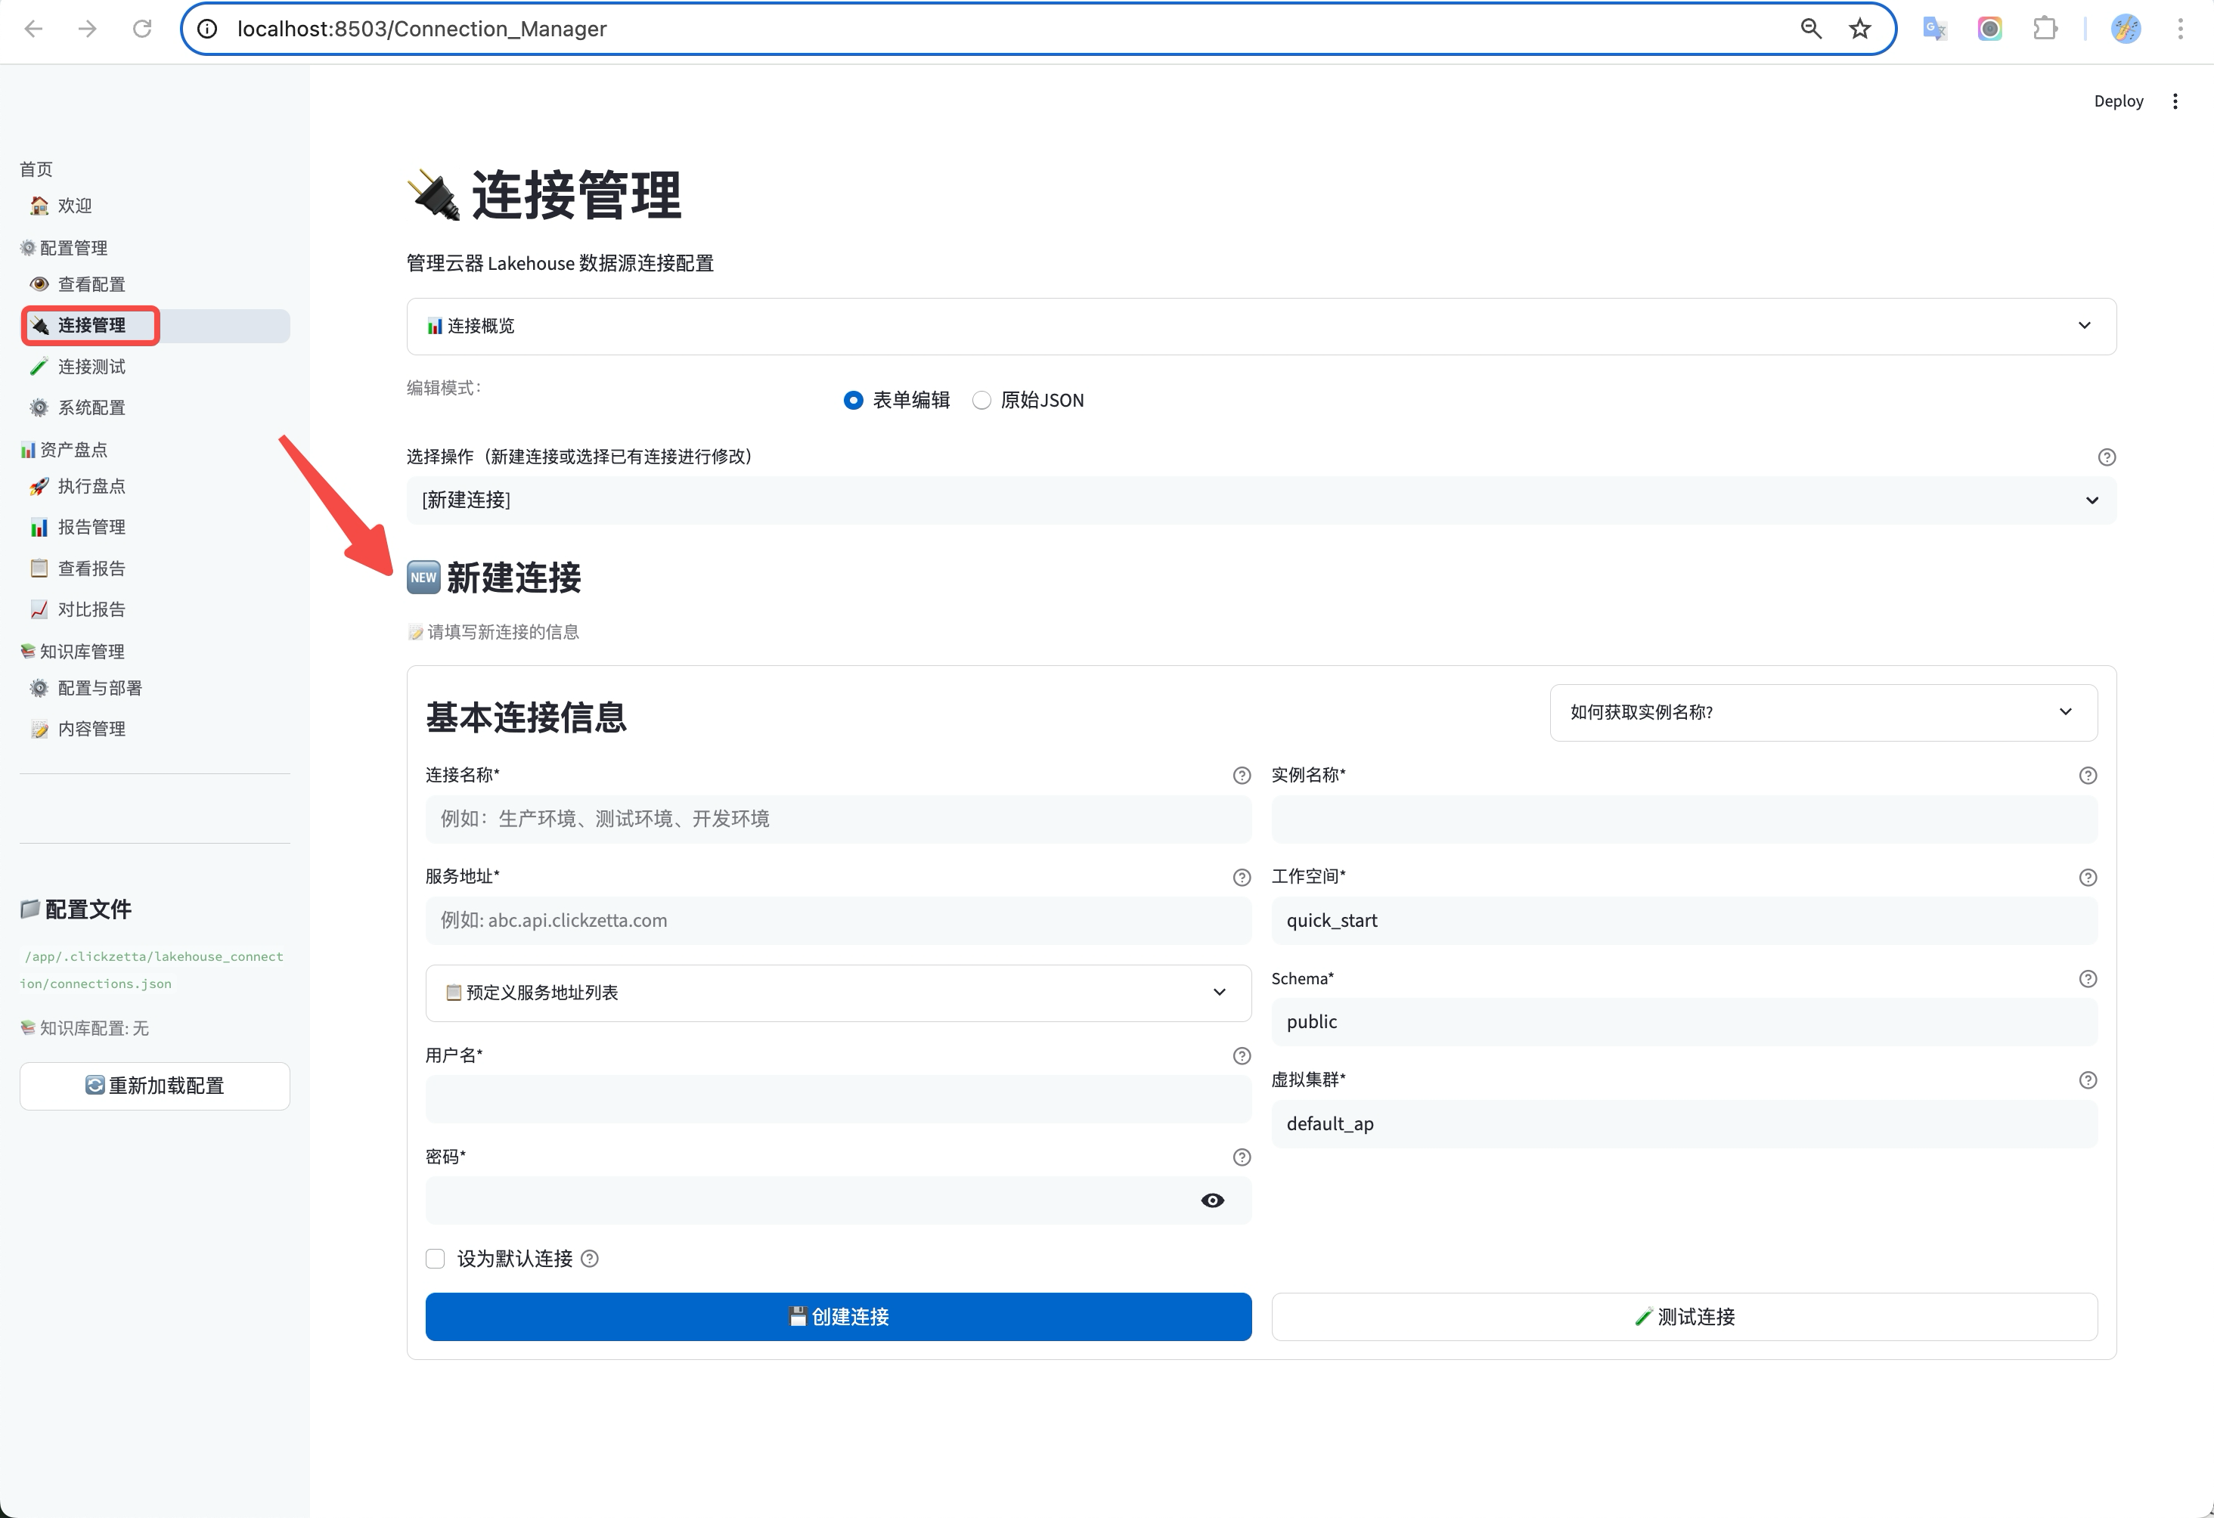
Task: Expand the 连接概览 section
Action: [x=1260, y=326]
